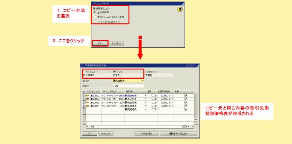Click OK in the system message dialog
The image size is (292, 144).
click(100, 43)
